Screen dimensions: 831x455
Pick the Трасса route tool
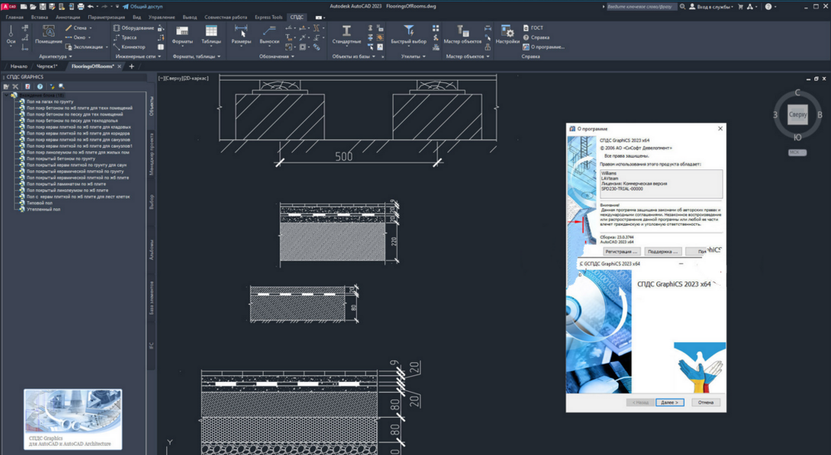pos(125,37)
